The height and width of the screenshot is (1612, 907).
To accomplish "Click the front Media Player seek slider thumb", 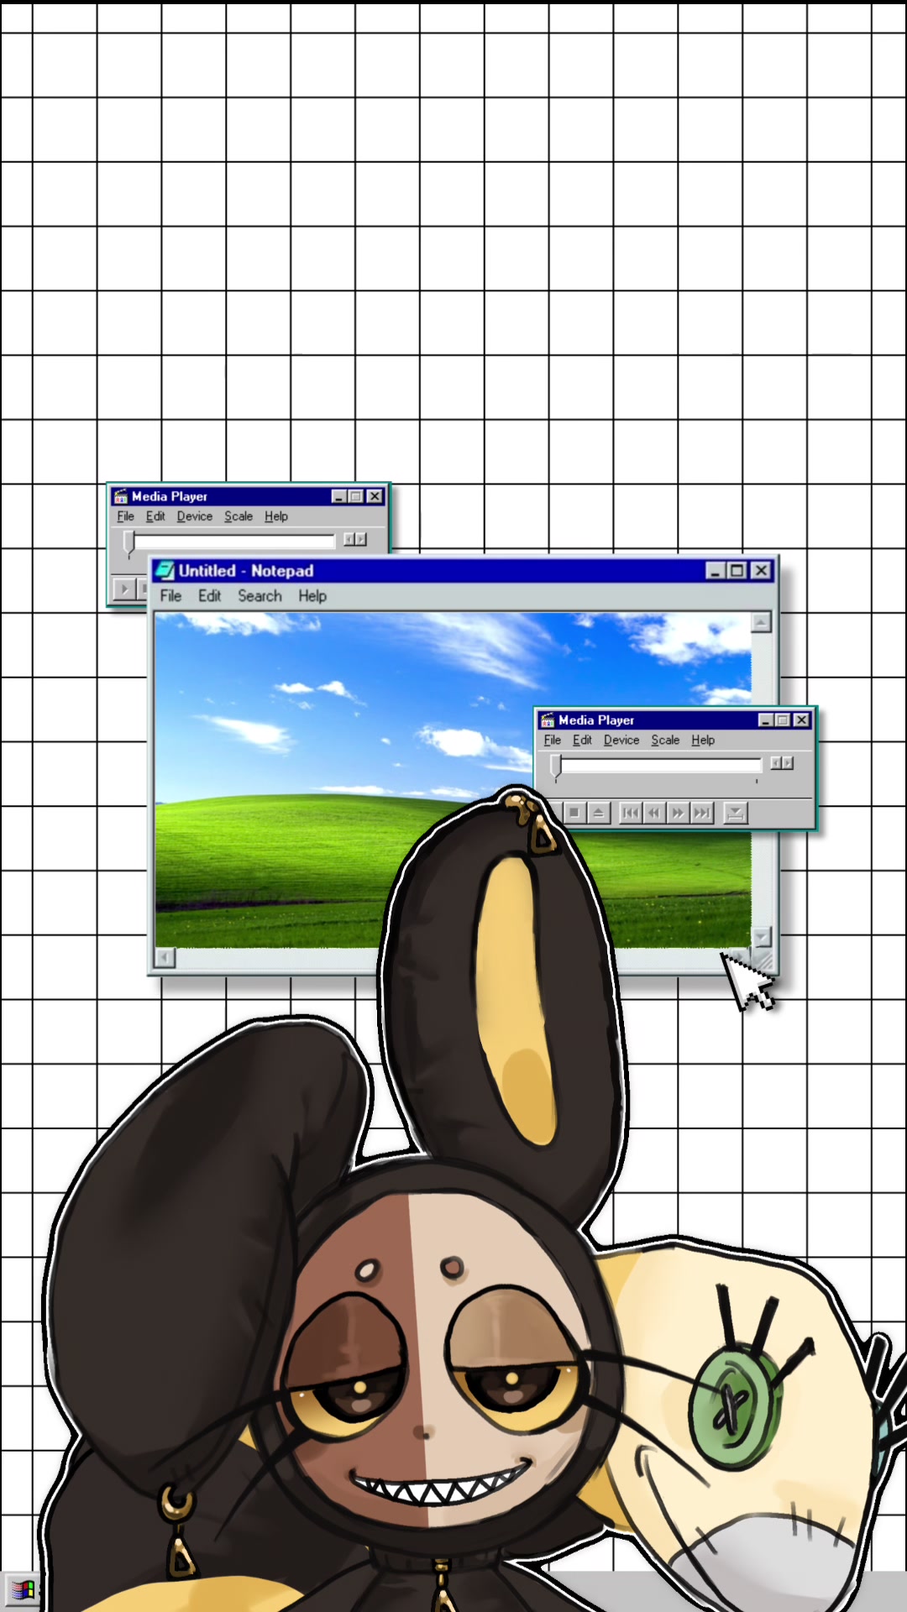I will 555,765.
